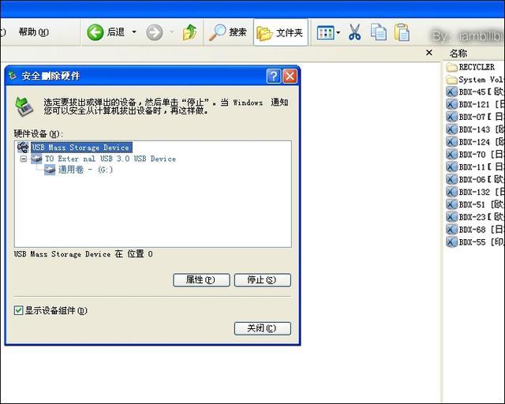Uncheck 显示设备组件(D) checkbox
Viewport: 505px width, 404px height.
tap(18, 310)
